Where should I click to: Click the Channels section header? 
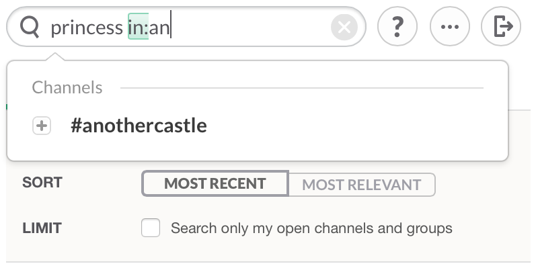tap(67, 87)
